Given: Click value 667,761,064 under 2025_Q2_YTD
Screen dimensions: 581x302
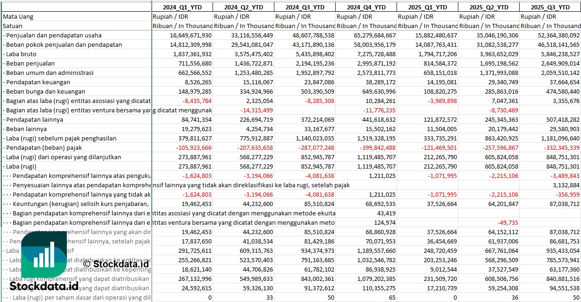Looking at the screenshot, I should pos(501,250).
